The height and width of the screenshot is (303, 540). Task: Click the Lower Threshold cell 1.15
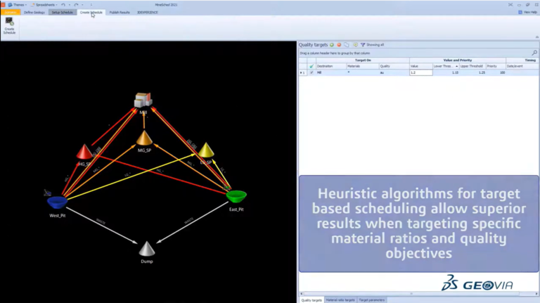click(446, 72)
